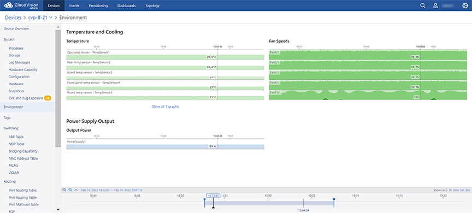Open VXLAN in sidebar
The height and width of the screenshot is (213, 472).
click(14, 173)
